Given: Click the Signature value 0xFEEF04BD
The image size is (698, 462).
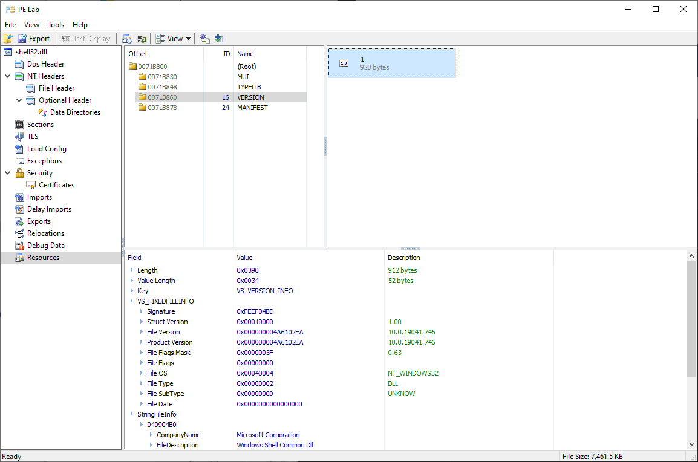Looking at the screenshot, I should click(255, 311).
